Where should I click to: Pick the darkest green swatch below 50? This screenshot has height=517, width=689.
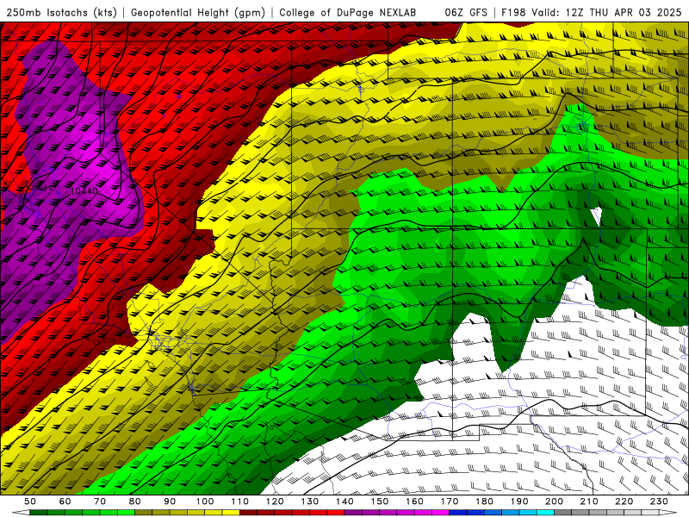[39, 513]
